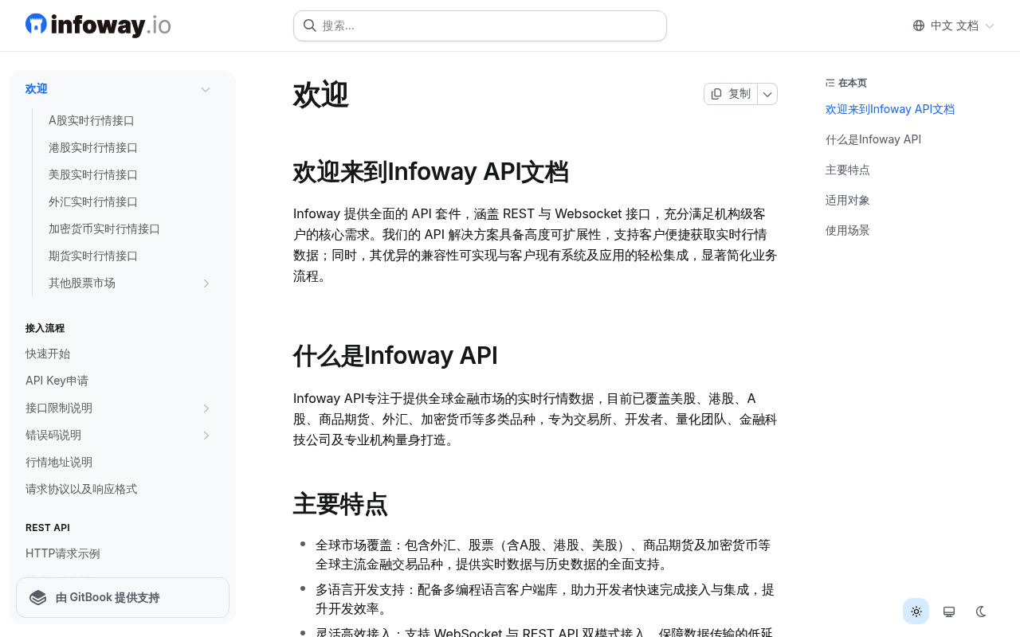Open HTTP请求示例 page

[x=63, y=554]
